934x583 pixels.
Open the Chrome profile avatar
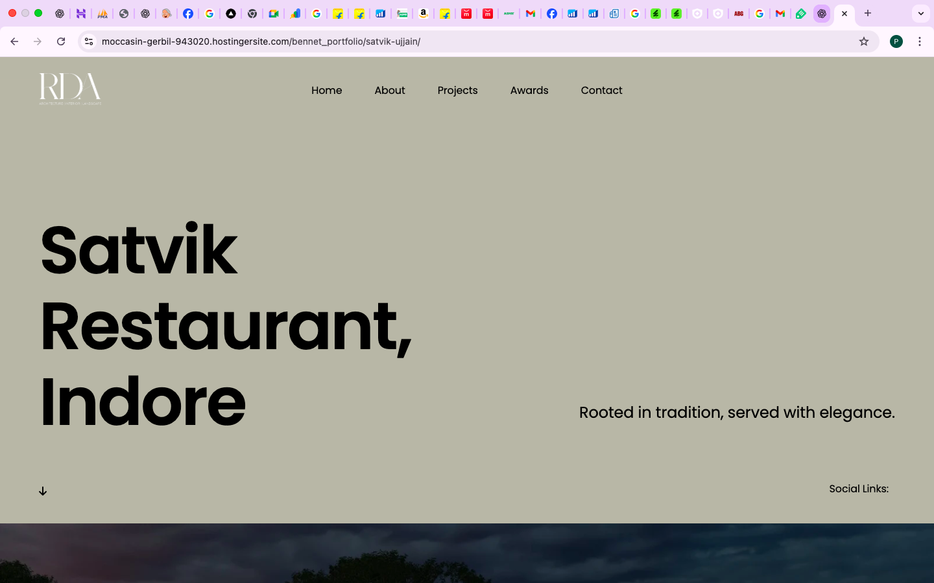click(x=896, y=41)
